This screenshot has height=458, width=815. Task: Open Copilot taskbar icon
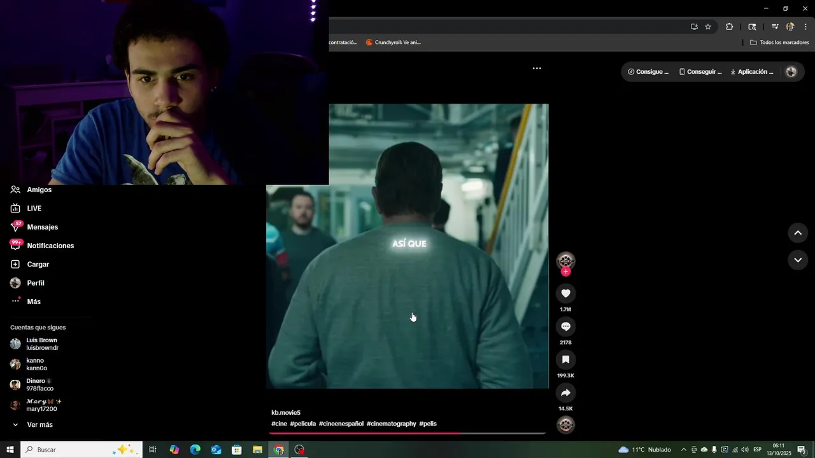(174, 450)
